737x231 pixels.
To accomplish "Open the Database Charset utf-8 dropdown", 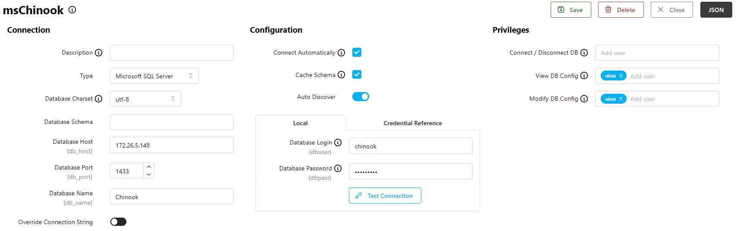I will (x=145, y=99).
